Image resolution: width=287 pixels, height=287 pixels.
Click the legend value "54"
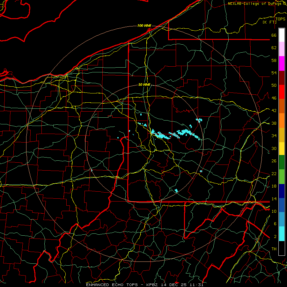point(274,73)
